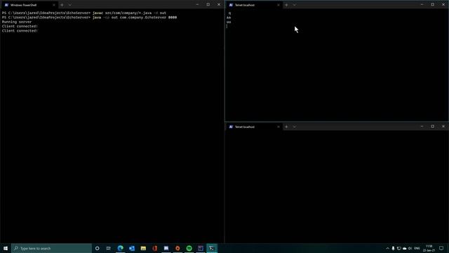Open OneDrive cloud icon in system tray
The width and height of the screenshot is (449, 253).
pos(404,248)
